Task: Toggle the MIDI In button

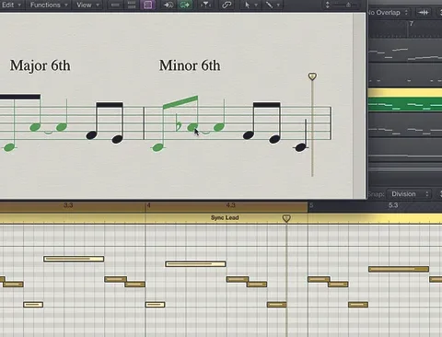Action: tap(169, 5)
